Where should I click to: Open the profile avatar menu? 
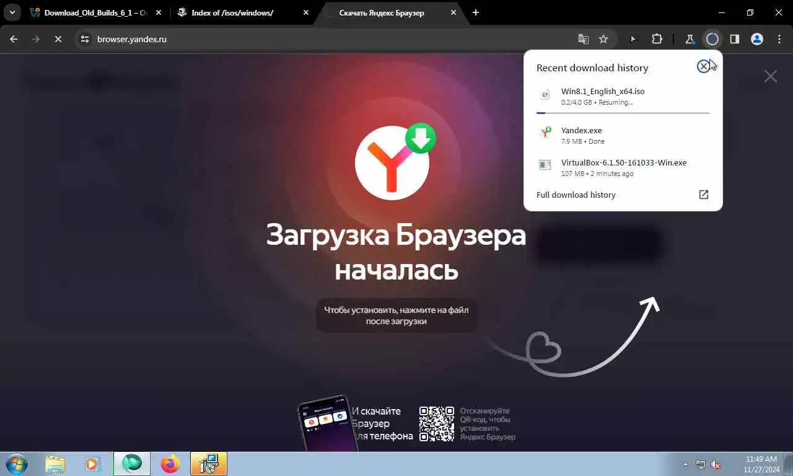756,39
